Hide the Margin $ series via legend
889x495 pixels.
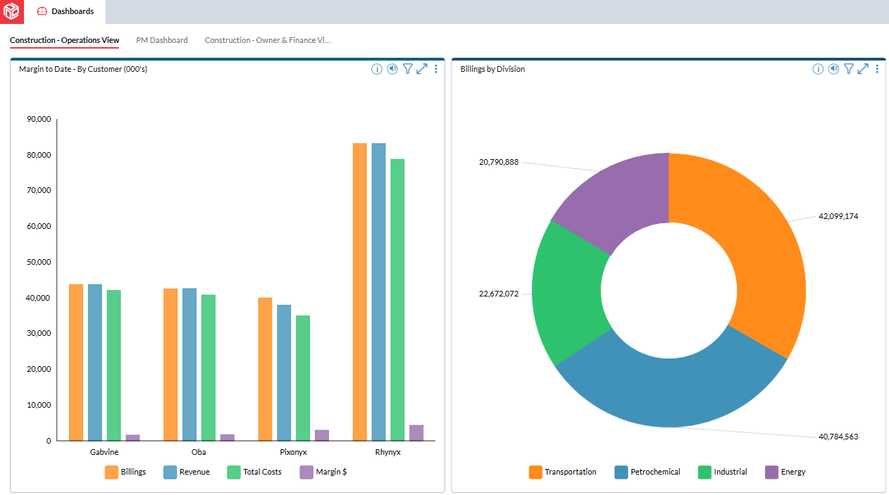323,472
